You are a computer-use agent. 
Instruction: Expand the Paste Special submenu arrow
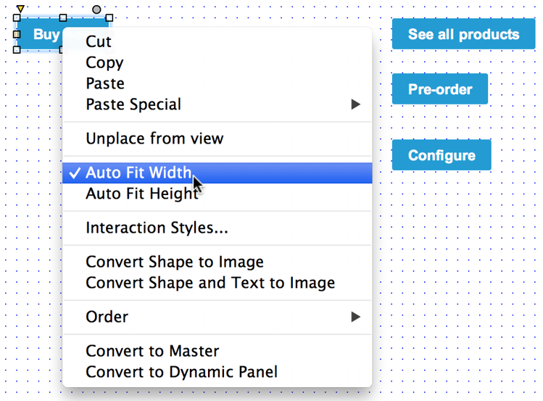[x=355, y=104]
